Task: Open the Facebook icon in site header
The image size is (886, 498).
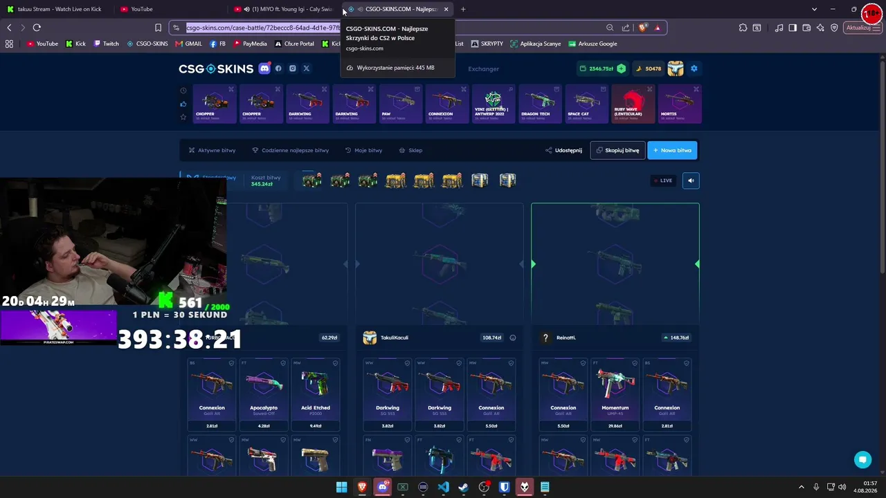Action: pos(278,68)
